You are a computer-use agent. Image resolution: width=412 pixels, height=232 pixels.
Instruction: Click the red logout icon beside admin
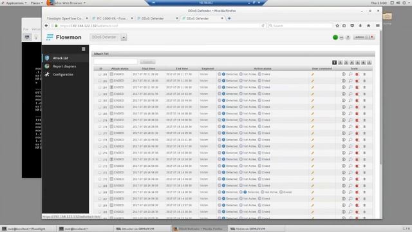[372, 37]
